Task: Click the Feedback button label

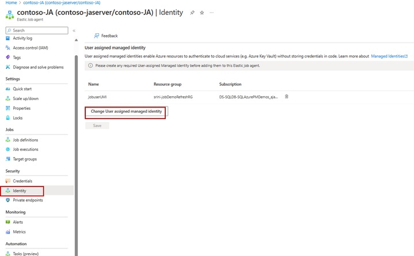Action: click(x=109, y=36)
